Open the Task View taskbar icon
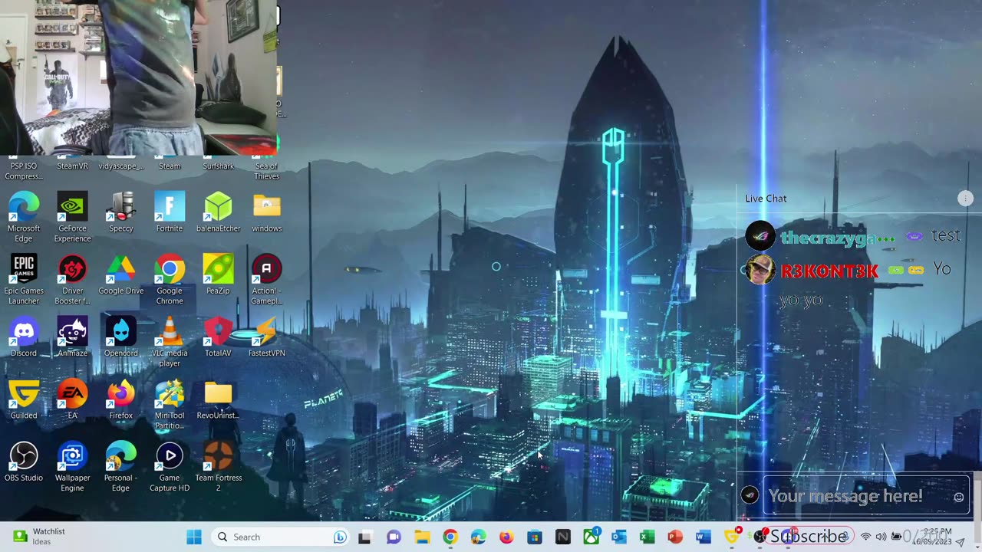This screenshot has height=552, width=982. (x=365, y=537)
